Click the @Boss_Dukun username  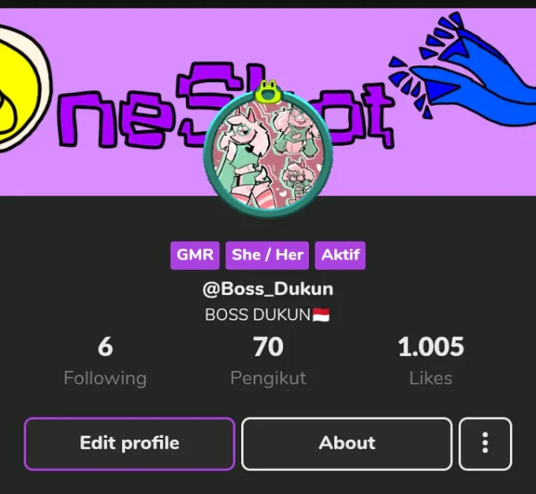click(268, 290)
